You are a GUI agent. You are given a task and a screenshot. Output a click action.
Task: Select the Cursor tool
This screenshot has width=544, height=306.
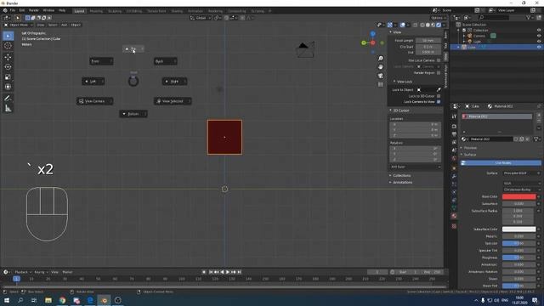(x=8, y=46)
